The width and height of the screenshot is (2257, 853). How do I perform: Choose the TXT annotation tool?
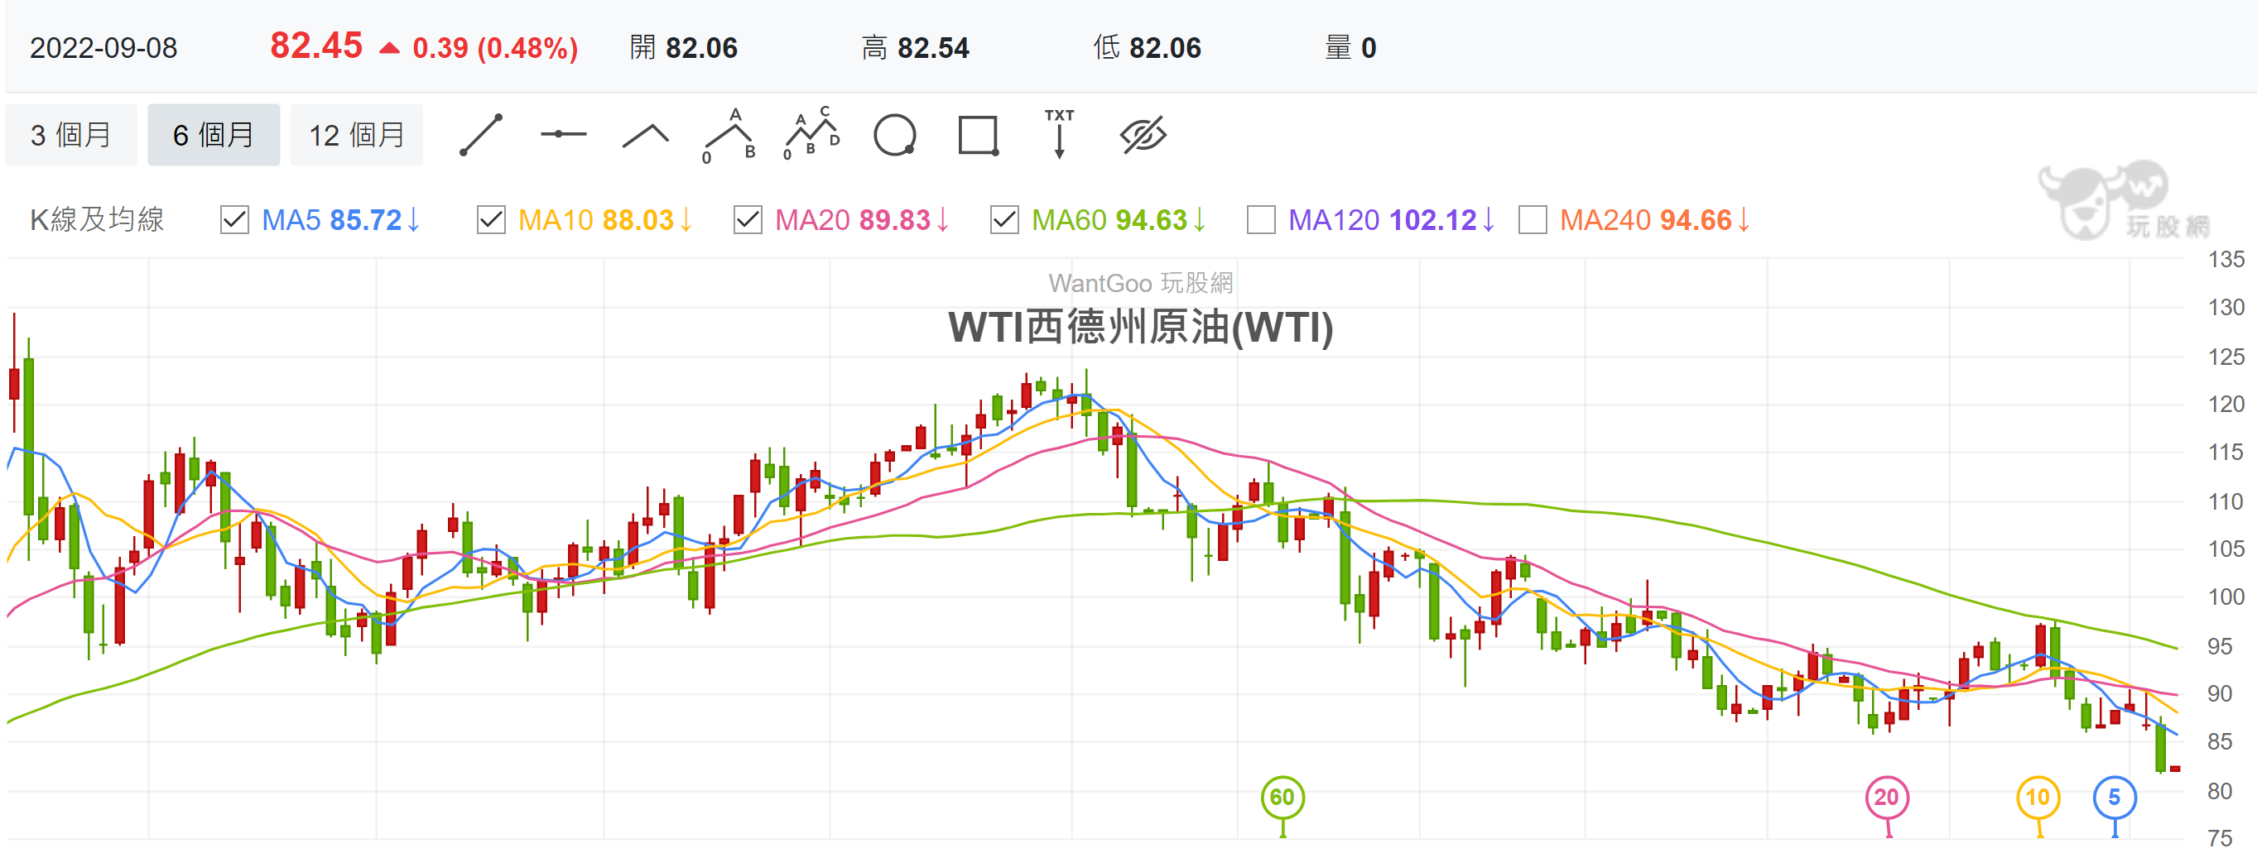coord(1059,134)
